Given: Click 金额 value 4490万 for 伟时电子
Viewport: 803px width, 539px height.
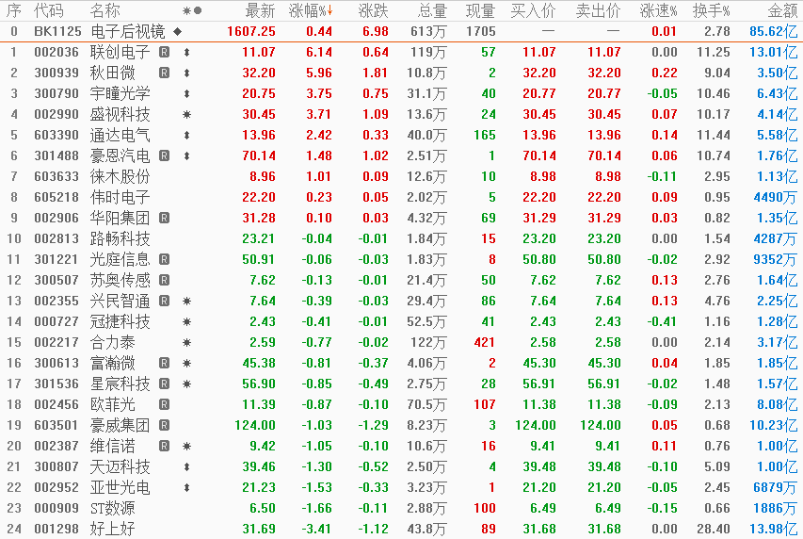Looking at the screenshot, I should pos(776,197).
